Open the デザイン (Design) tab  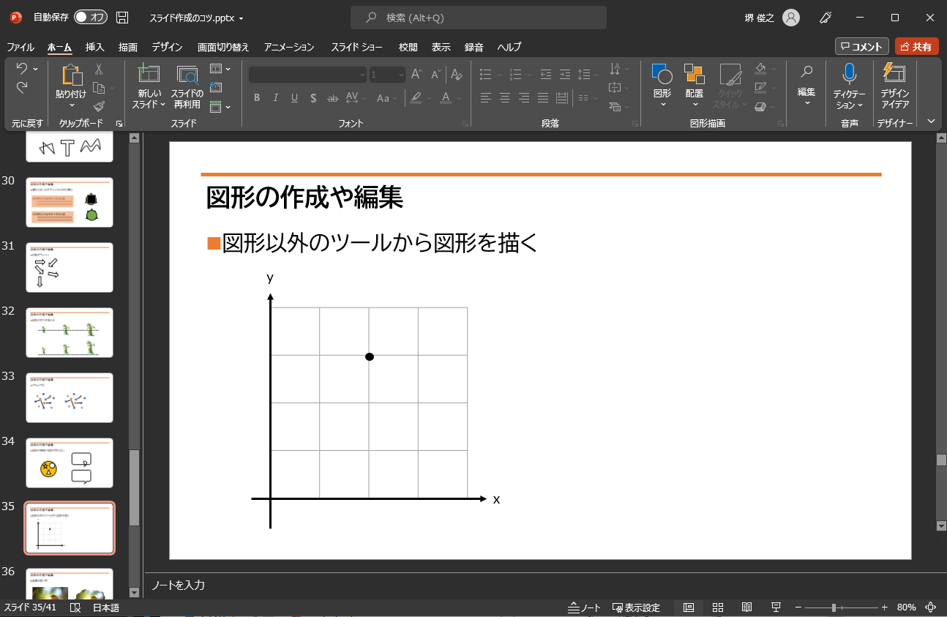click(167, 47)
